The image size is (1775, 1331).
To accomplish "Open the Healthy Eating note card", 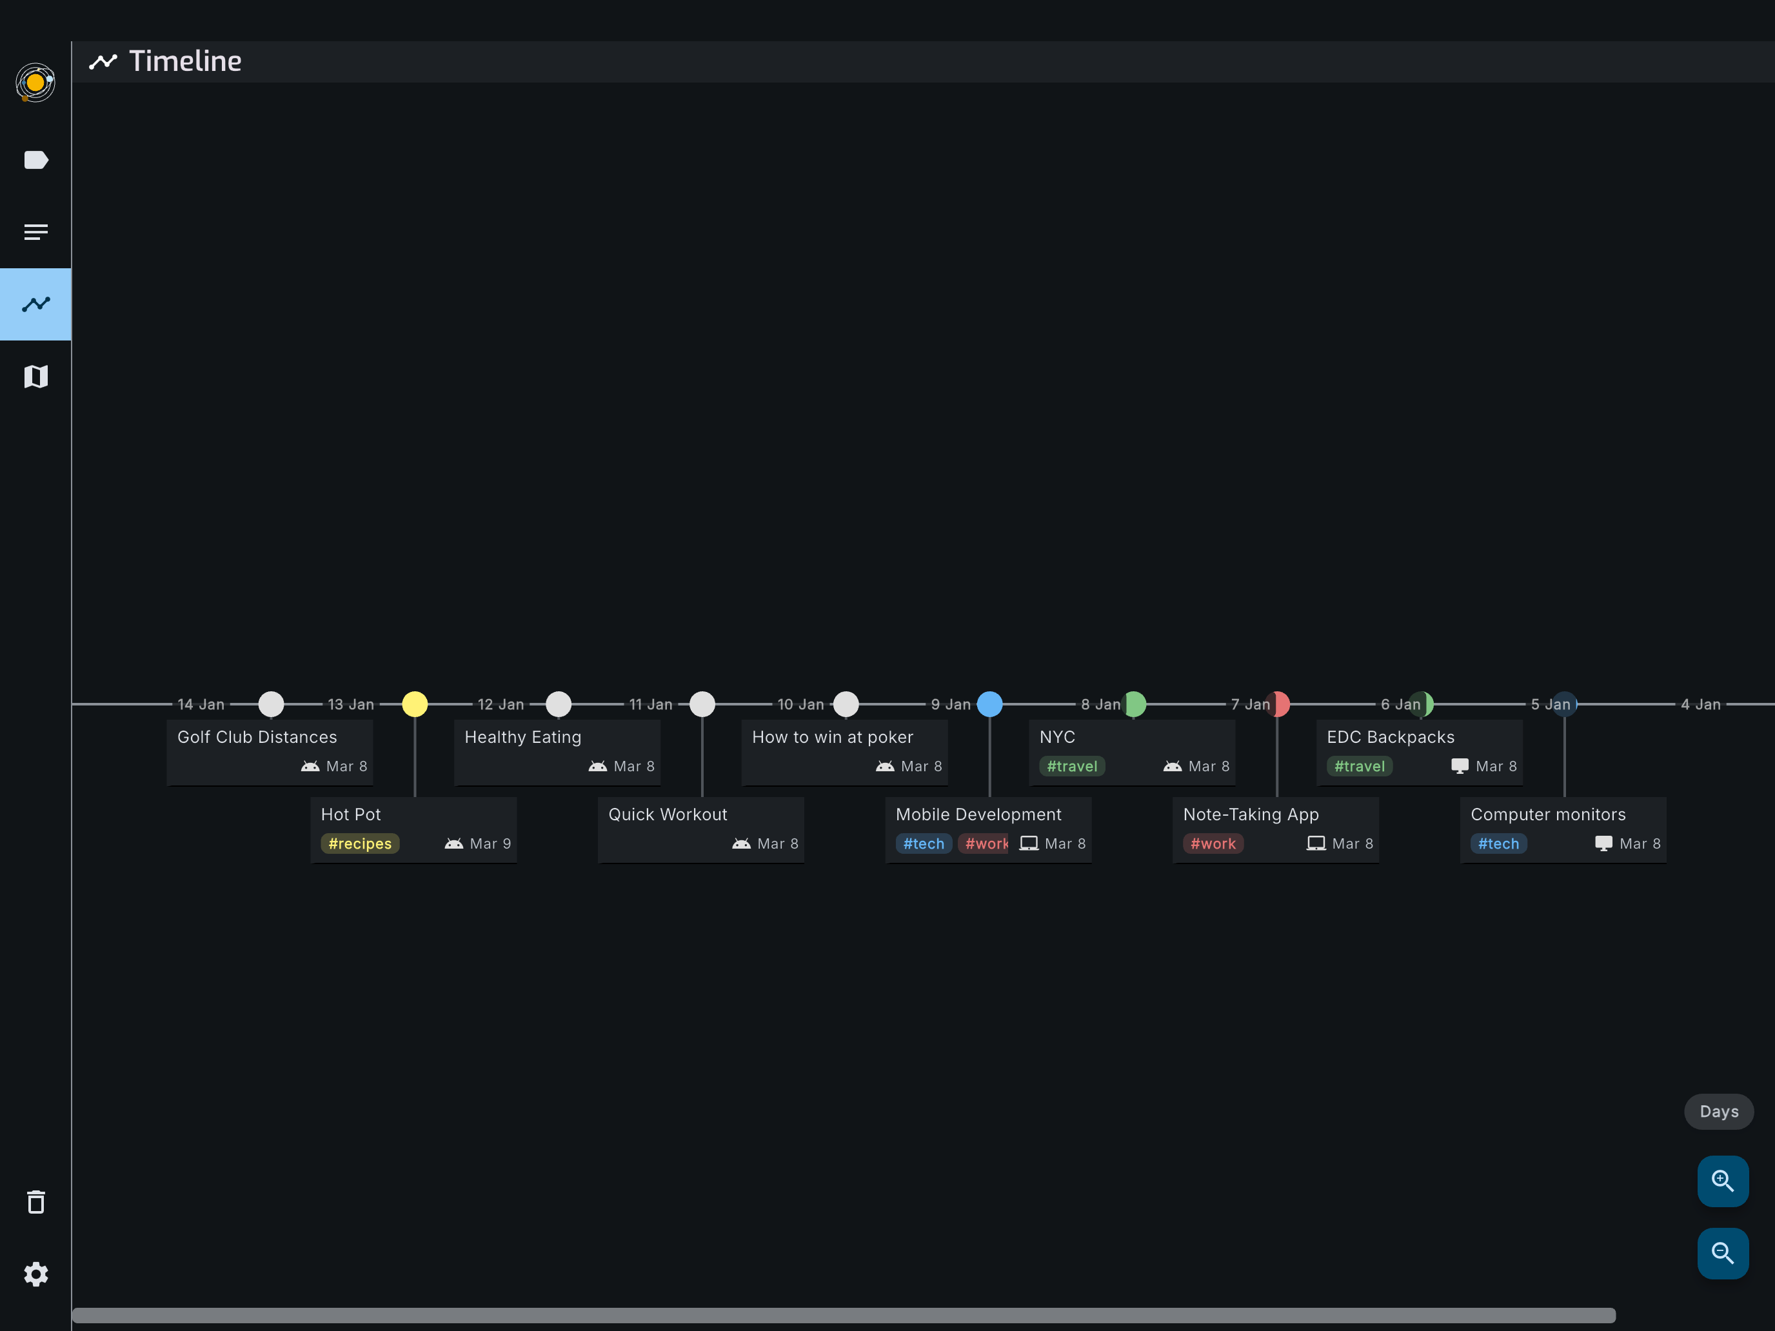I will click(558, 753).
